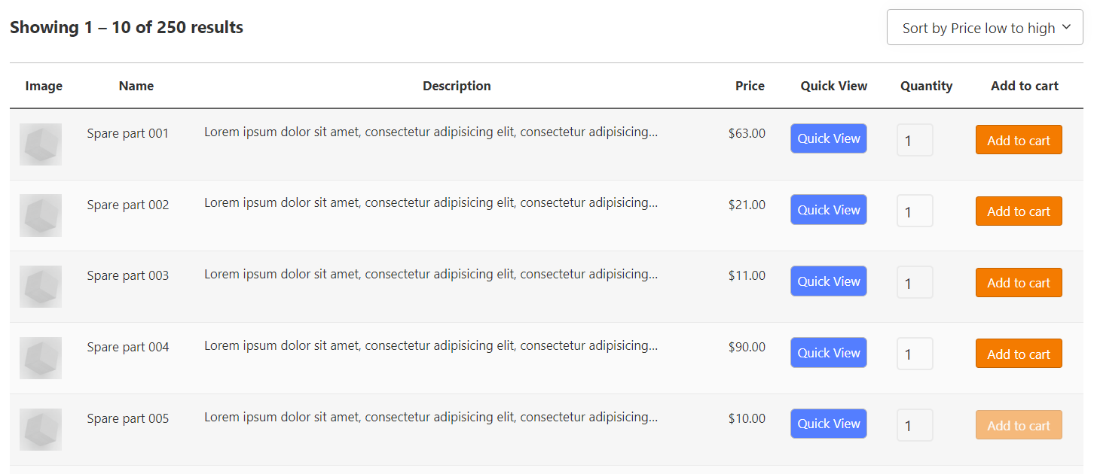Click Spare part 002 thumbnail image
Image resolution: width=1094 pixels, height=474 pixels.
point(41,215)
